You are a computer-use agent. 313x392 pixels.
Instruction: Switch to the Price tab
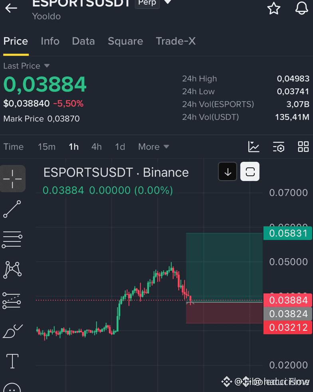16,41
